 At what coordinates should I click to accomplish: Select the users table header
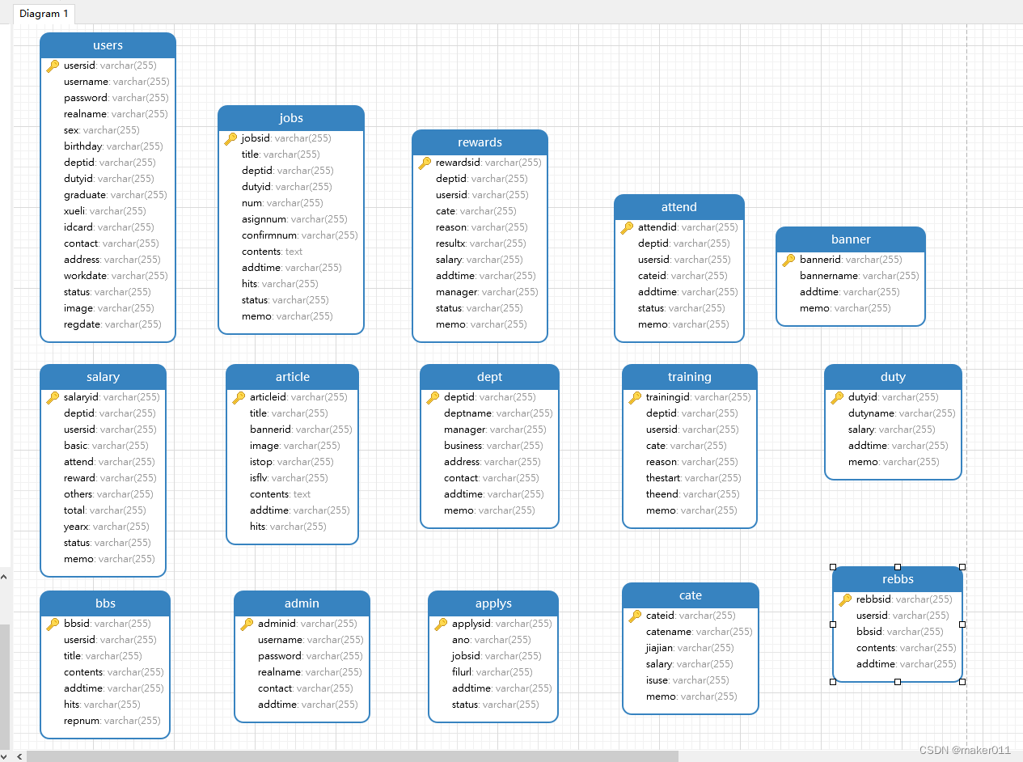108,45
